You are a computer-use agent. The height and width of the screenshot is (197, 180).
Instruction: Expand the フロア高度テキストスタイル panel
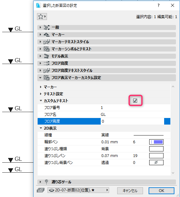pyautogui.click(x=40, y=70)
